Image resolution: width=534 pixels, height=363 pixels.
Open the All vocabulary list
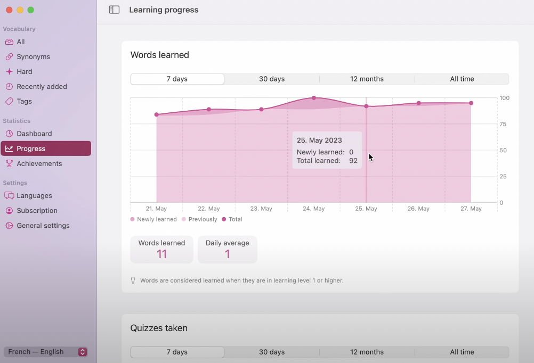20,42
